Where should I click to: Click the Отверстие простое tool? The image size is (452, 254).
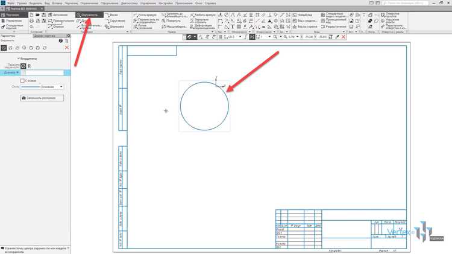(x=390, y=14)
